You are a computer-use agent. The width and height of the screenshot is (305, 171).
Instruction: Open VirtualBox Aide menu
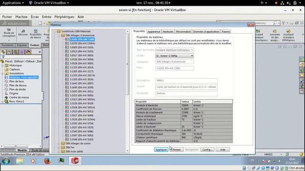click(x=81, y=17)
